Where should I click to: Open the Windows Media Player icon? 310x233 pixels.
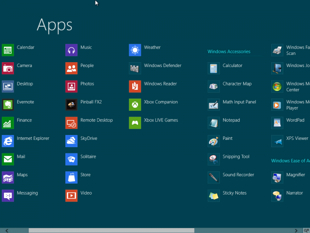point(277,105)
